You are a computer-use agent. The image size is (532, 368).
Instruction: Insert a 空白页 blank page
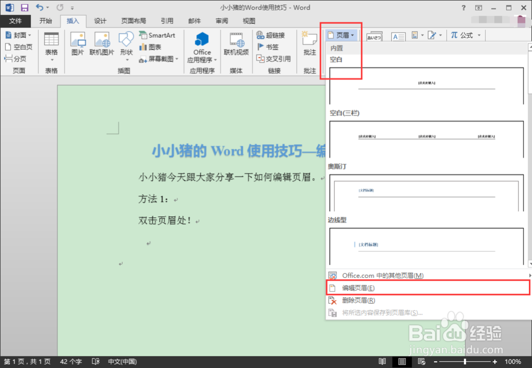pyautogui.click(x=19, y=47)
